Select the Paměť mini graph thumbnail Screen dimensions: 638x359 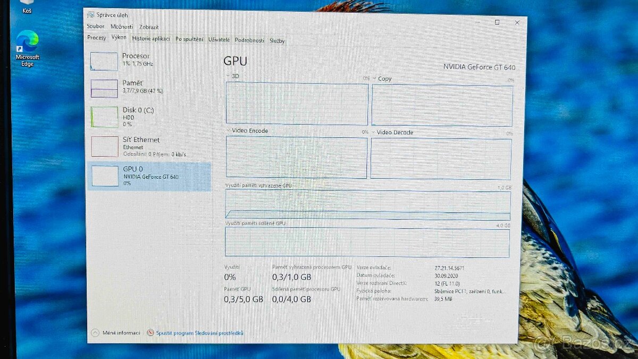tap(104, 88)
